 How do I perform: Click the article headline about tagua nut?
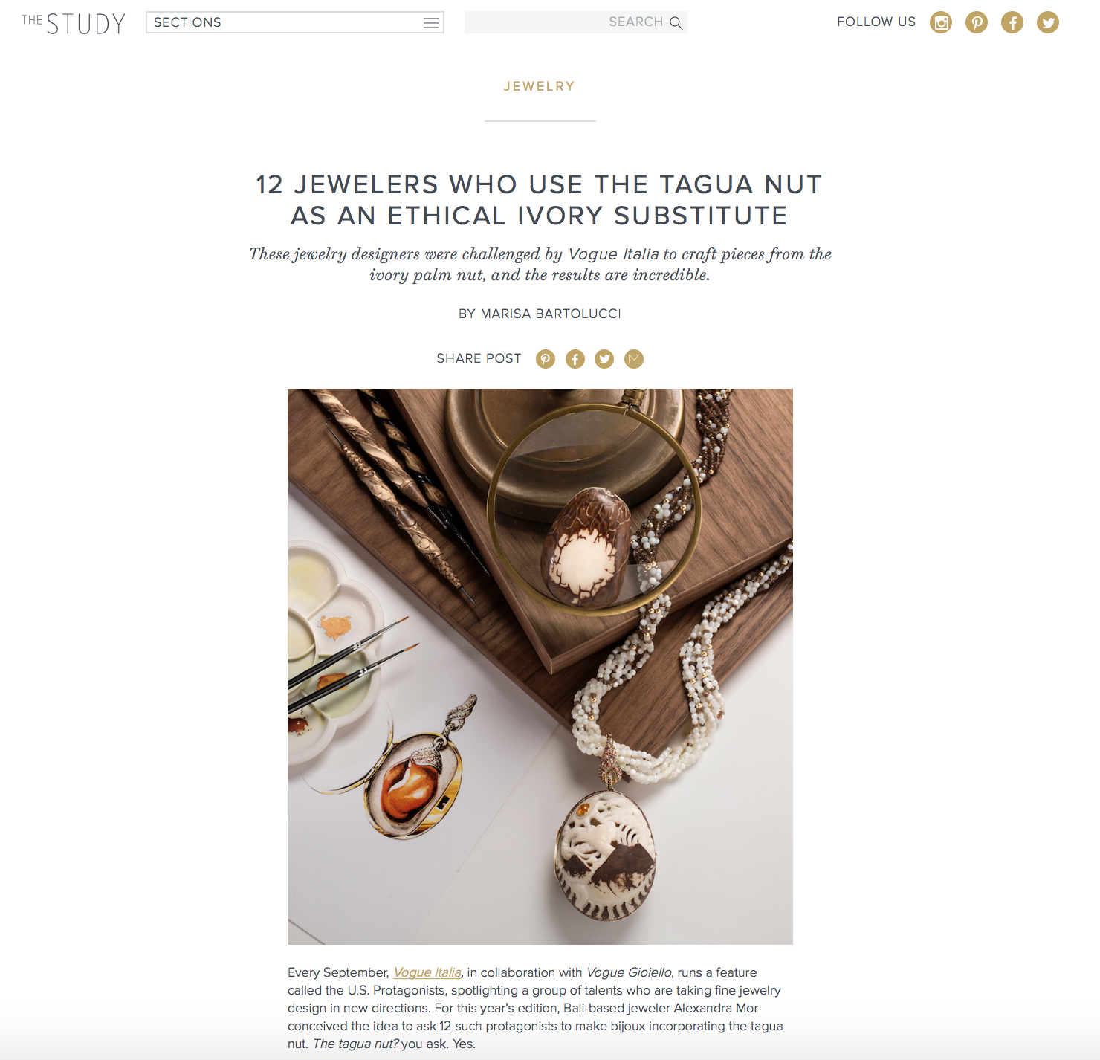point(540,200)
